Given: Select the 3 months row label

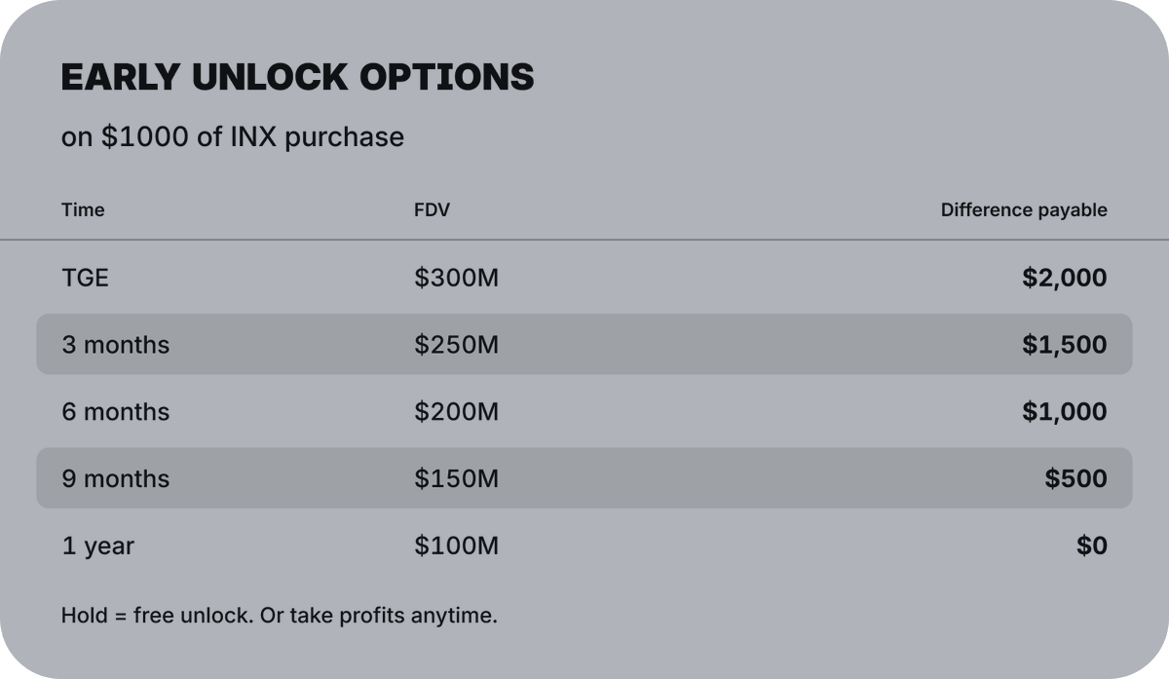Looking at the screenshot, I should click(x=115, y=345).
